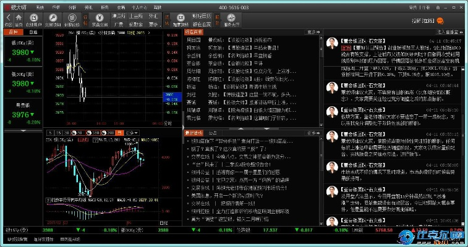The height and width of the screenshot is (247, 468).
Task: Select the 最新活动 tab
Action: click(194, 133)
